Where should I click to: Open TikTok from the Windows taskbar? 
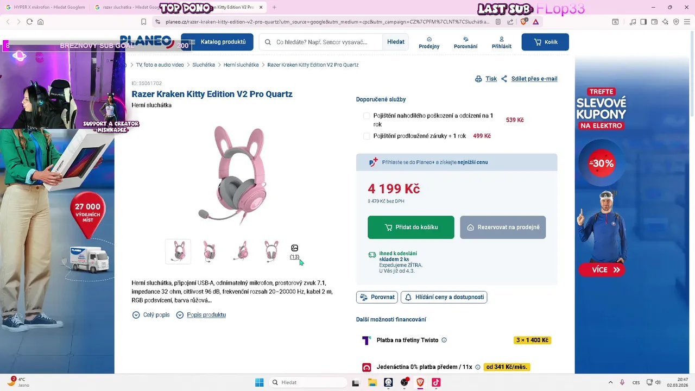435,382
